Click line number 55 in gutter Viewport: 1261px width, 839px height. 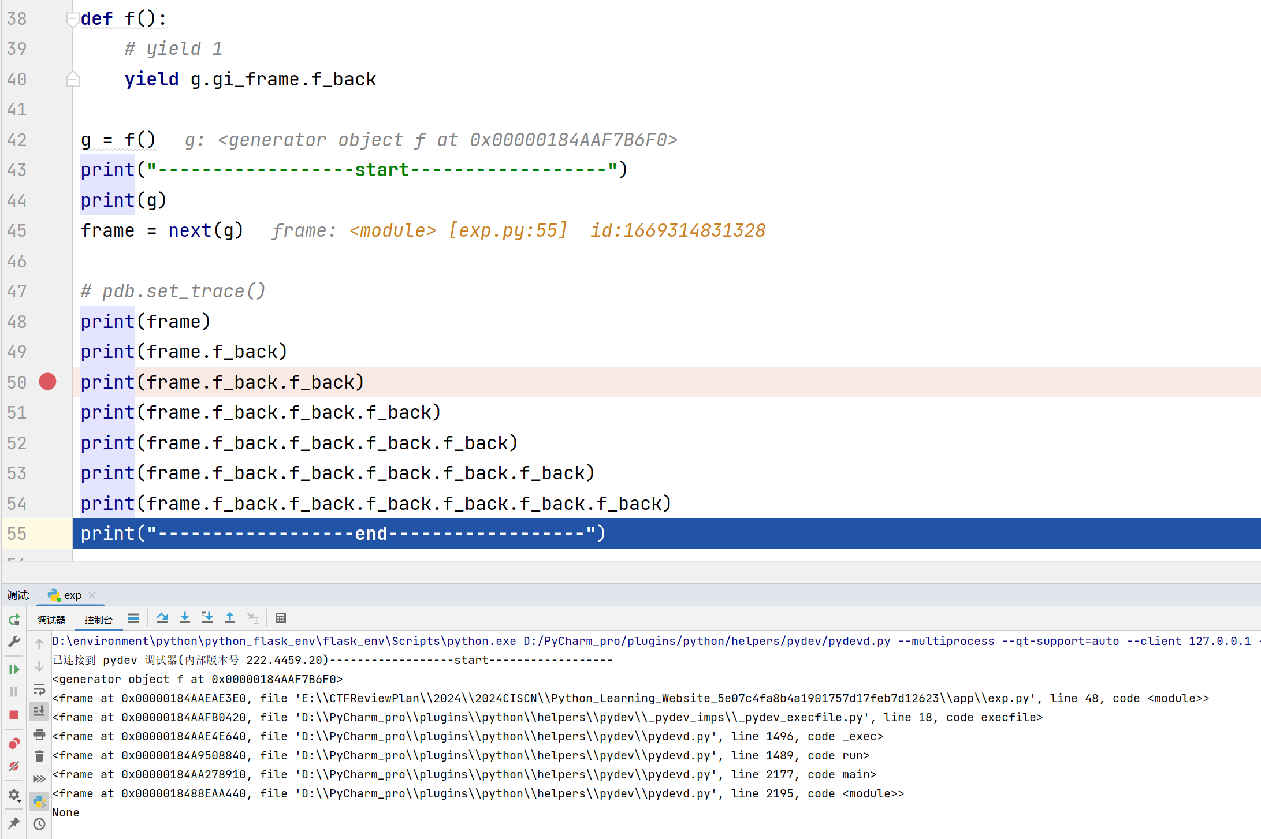pyautogui.click(x=17, y=534)
